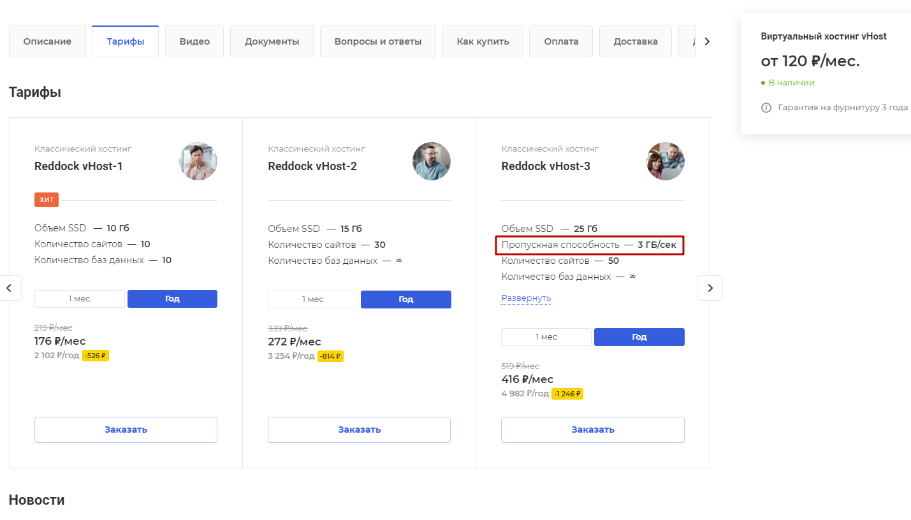Switch to the Видео tab
Viewport: 911px width, 520px height.
tap(194, 41)
